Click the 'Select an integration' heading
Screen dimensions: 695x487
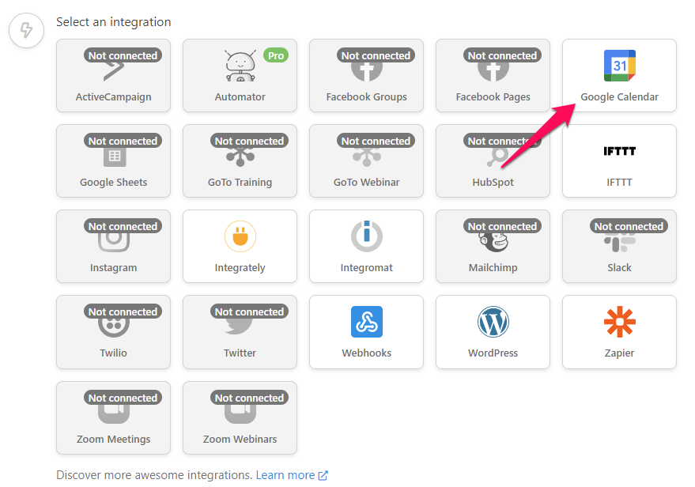click(114, 21)
